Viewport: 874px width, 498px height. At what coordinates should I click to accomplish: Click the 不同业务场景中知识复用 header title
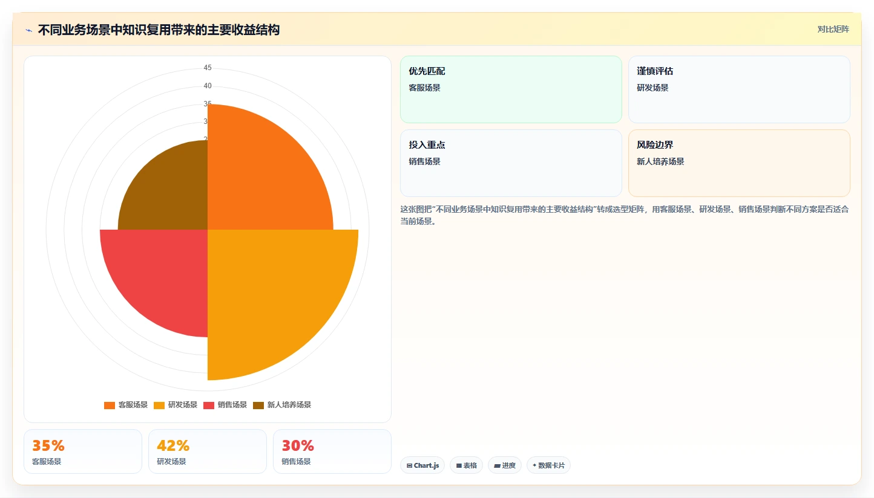tap(159, 30)
